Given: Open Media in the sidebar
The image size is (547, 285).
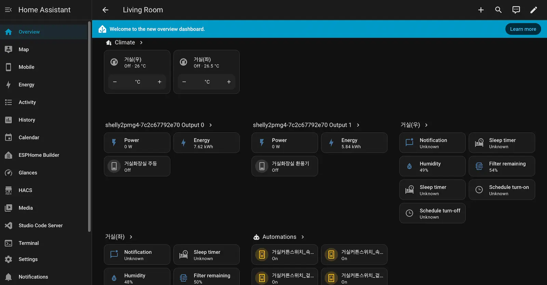Looking at the screenshot, I should click(x=44, y=208).
